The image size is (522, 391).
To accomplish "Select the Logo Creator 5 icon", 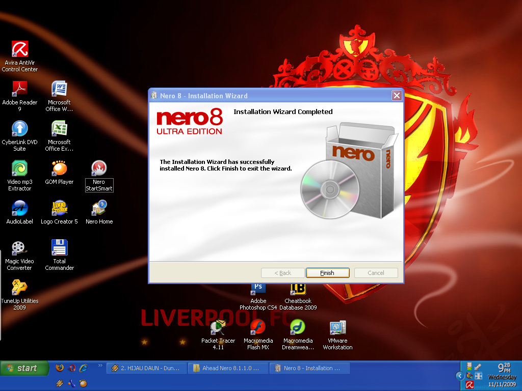I will click(59, 212).
